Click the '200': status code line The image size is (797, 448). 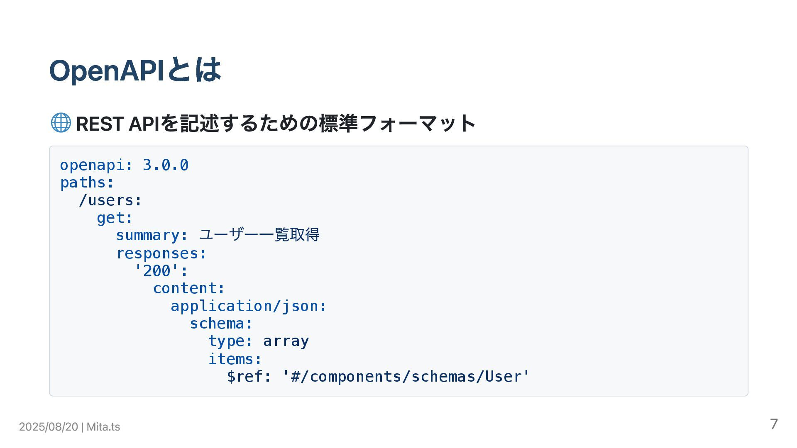pos(161,270)
